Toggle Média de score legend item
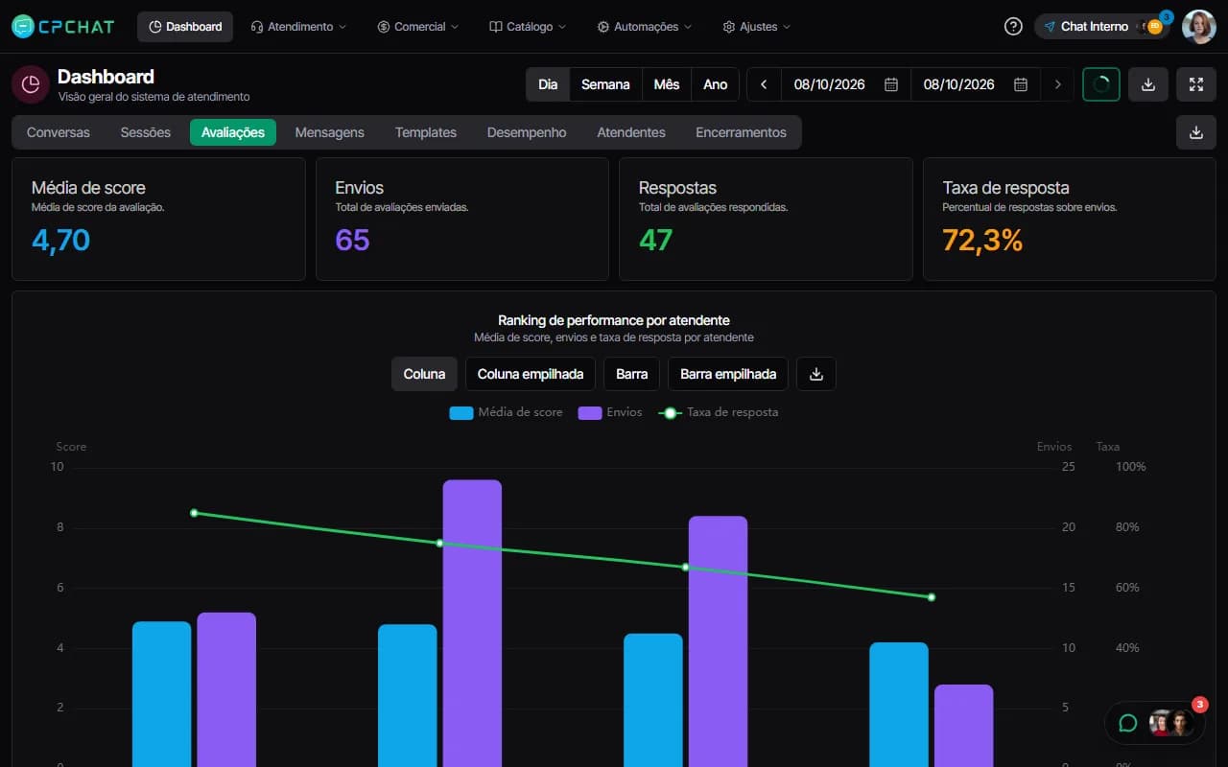The image size is (1228, 767). [x=507, y=412]
